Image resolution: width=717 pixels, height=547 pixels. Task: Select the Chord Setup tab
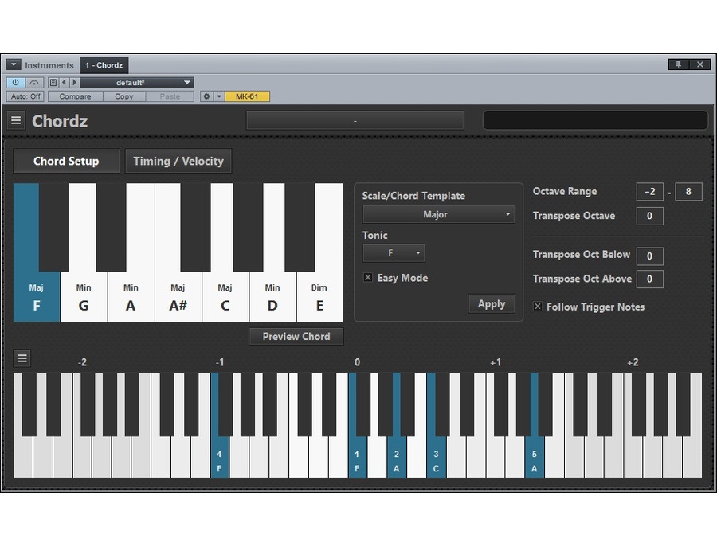pos(66,161)
